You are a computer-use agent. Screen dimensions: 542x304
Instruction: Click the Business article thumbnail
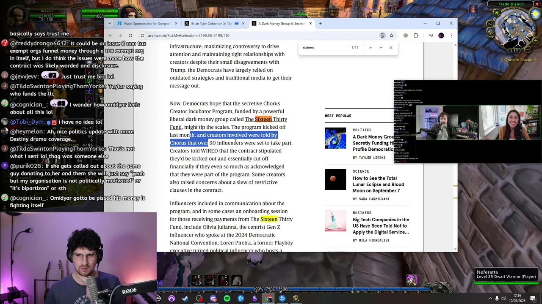click(x=335, y=221)
